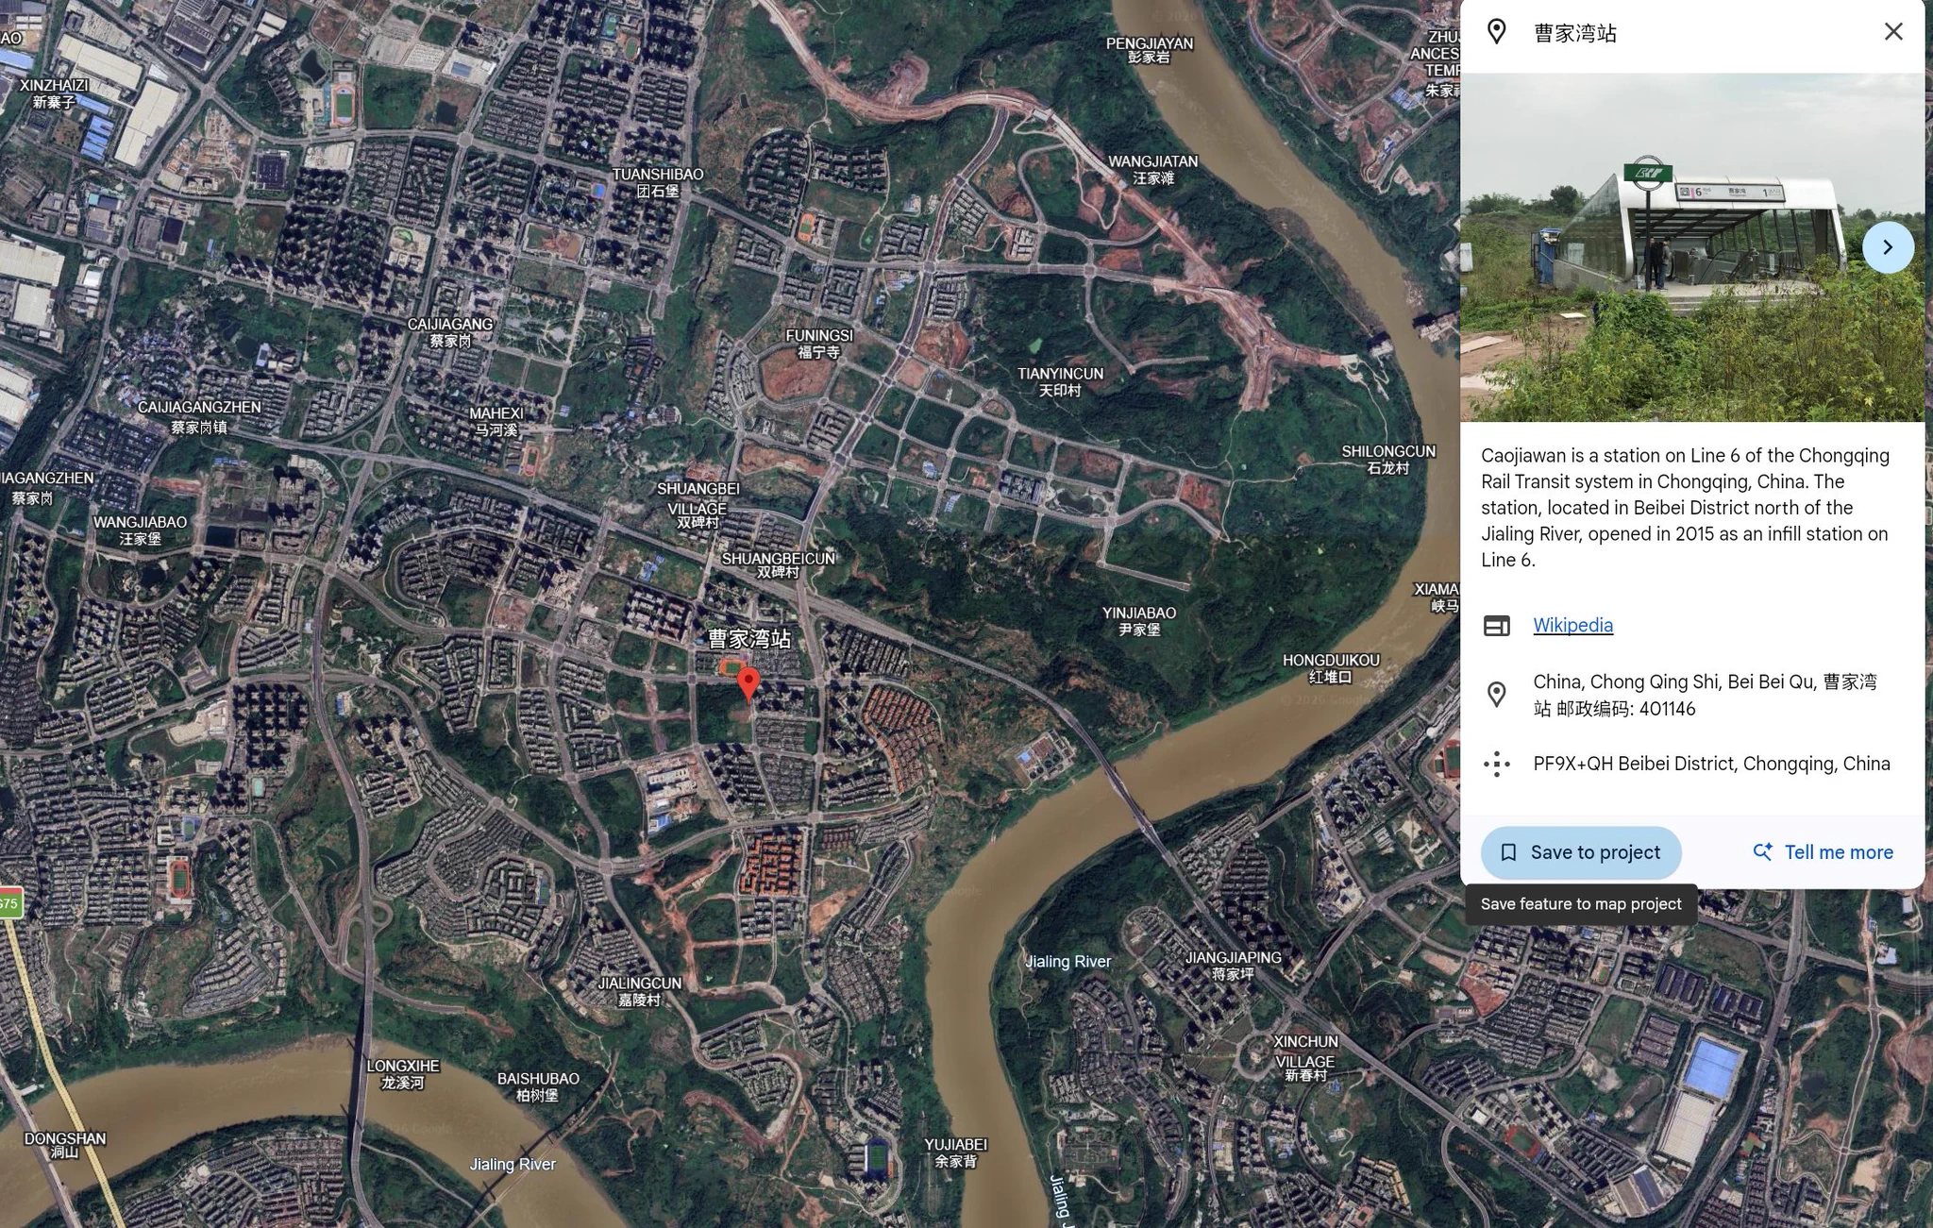Click the Caojiawan description paragraph
Screen dimensions: 1933x1228
tap(1686, 508)
